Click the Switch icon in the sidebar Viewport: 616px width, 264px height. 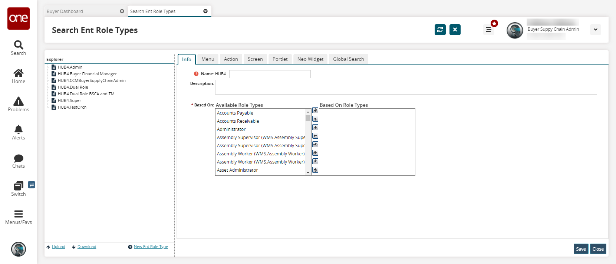19,189
